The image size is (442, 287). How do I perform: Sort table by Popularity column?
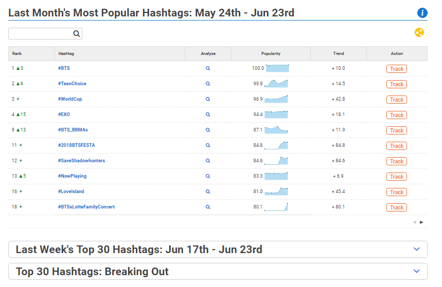coord(271,53)
